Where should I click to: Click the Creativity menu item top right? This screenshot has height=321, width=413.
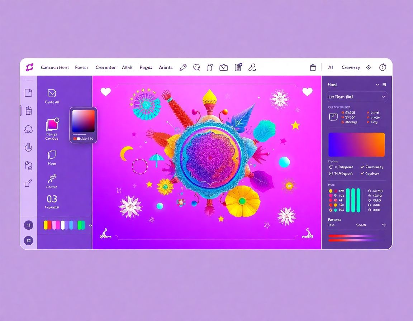(x=351, y=67)
